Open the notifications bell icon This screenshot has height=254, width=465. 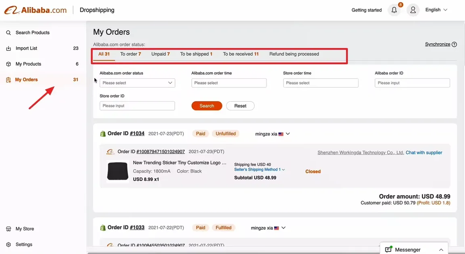coord(394,10)
